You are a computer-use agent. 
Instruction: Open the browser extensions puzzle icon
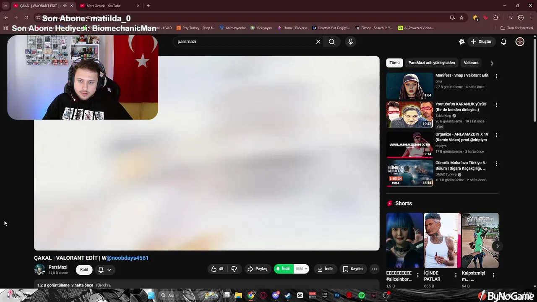496,18
